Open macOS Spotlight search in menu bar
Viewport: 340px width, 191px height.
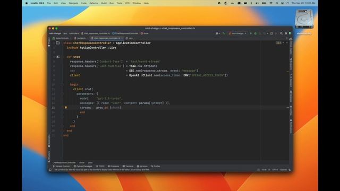tap(277, 3)
